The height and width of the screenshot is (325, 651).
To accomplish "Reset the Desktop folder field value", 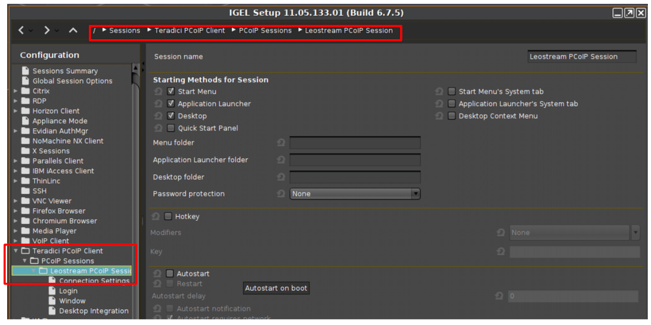I will tap(281, 177).
